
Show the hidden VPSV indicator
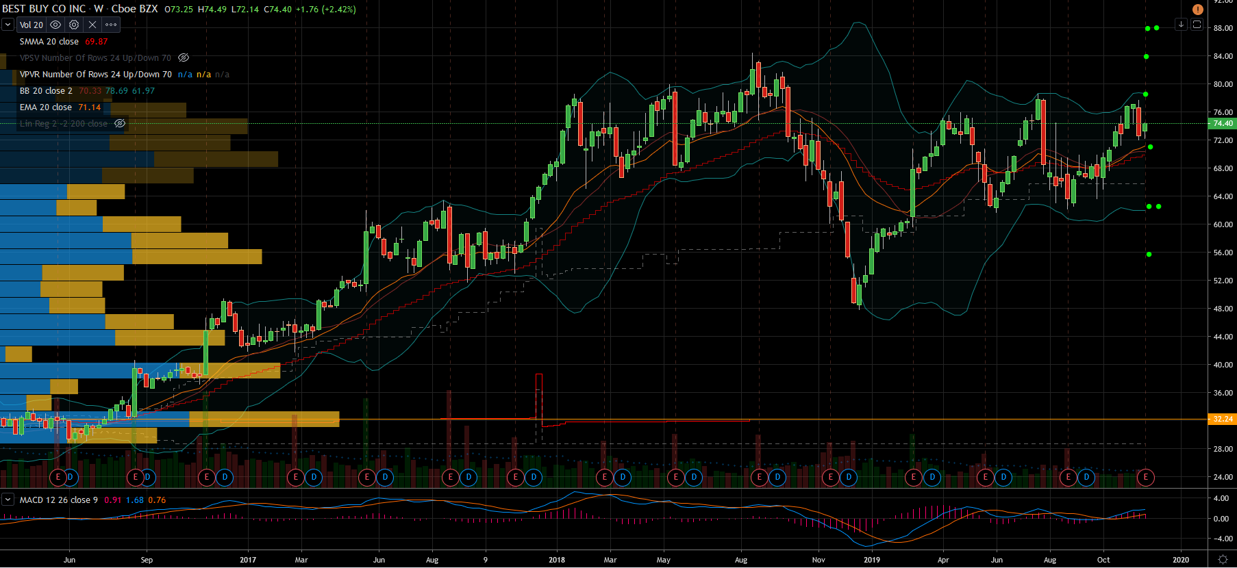coord(184,58)
